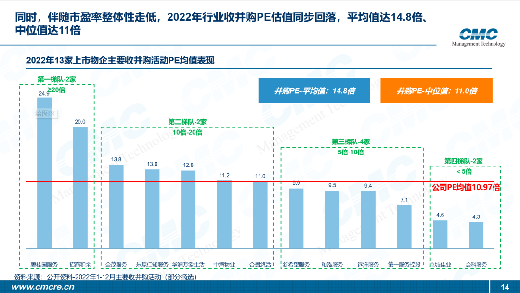Click the 10倍-20倍 range label
Screen dimensions: 520x293
pos(187,133)
